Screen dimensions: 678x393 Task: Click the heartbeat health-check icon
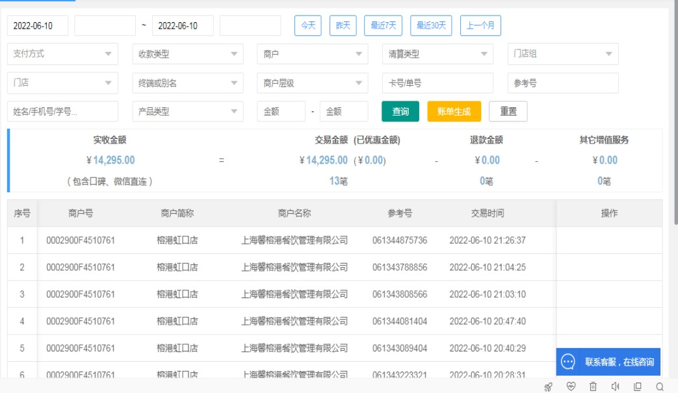[571, 387]
